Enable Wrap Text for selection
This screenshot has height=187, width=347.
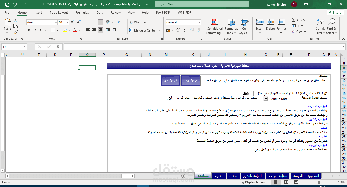point(138,22)
